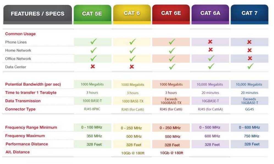The image size is (274, 164).
Task: Click the CAT 6A 10,000 Megabits cell
Action: (x=210, y=84)
